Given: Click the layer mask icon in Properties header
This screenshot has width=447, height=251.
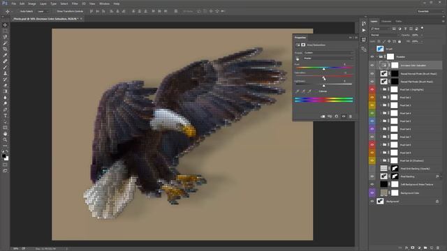Looking at the screenshot, I should [303, 45].
